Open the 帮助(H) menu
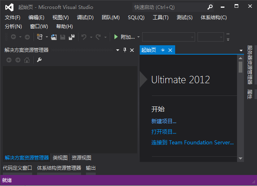The width and height of the screenshot is (257, 186). click(x=64, y=27)
